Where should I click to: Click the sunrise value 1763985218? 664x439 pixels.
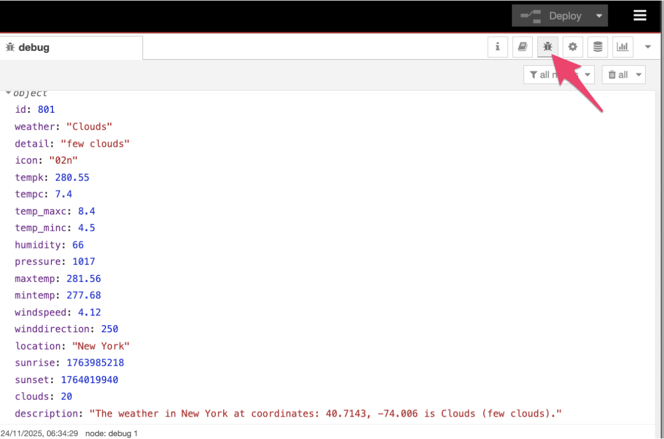pyautogui.click(x=95, y=362)
